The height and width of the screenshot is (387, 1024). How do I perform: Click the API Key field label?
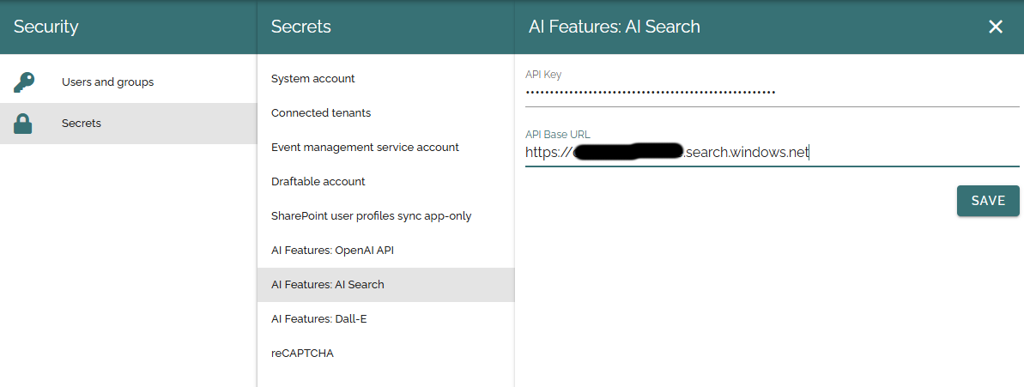click(543, 75)
